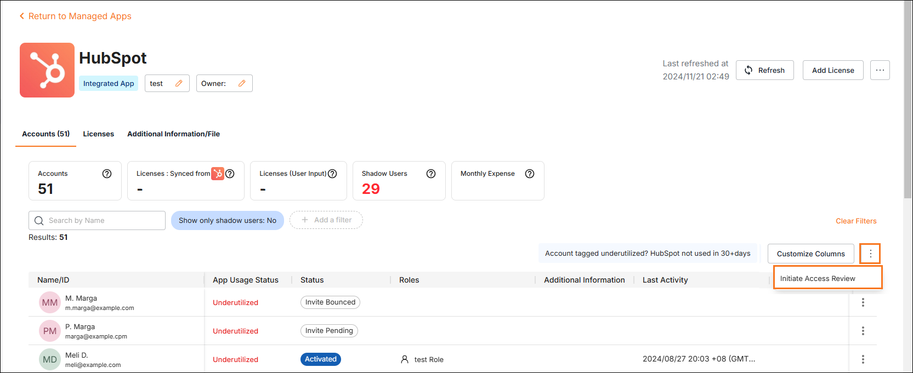The height and width of the screenshot is (373, 913).
Task: Click the Invite Bounced status badge
Action: point(330,302)
